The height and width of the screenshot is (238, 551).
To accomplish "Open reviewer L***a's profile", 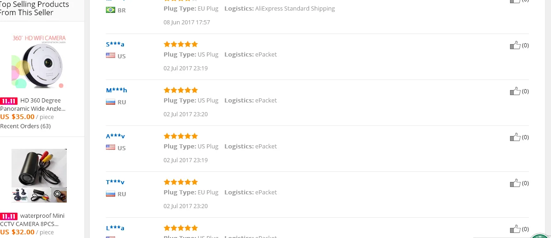I will coord(115,228).
